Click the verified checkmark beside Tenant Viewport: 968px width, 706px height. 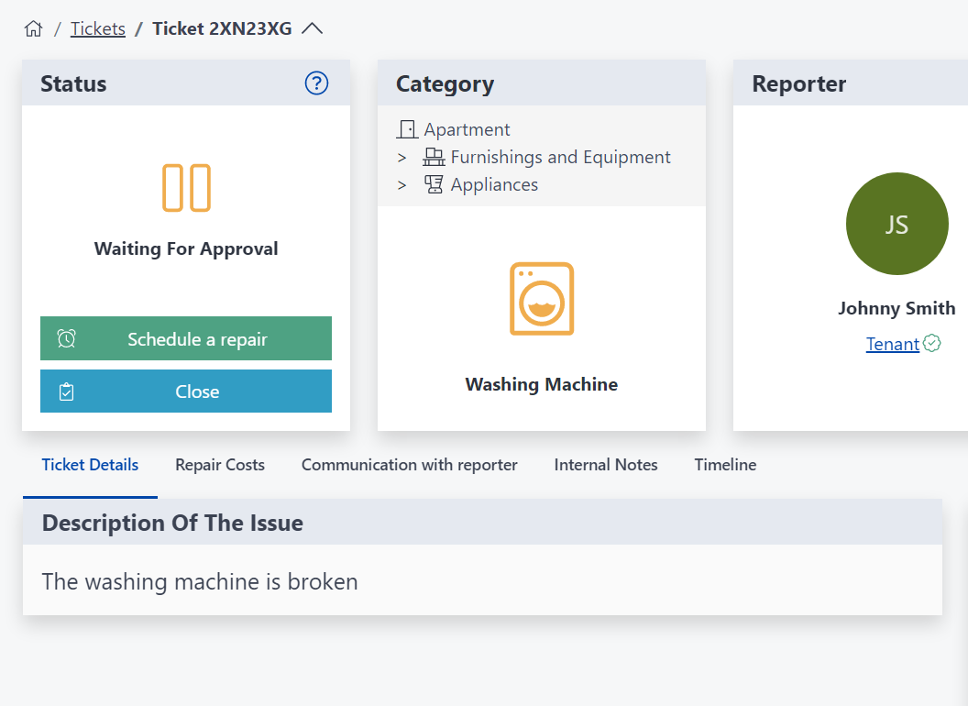tap(931, 343)
